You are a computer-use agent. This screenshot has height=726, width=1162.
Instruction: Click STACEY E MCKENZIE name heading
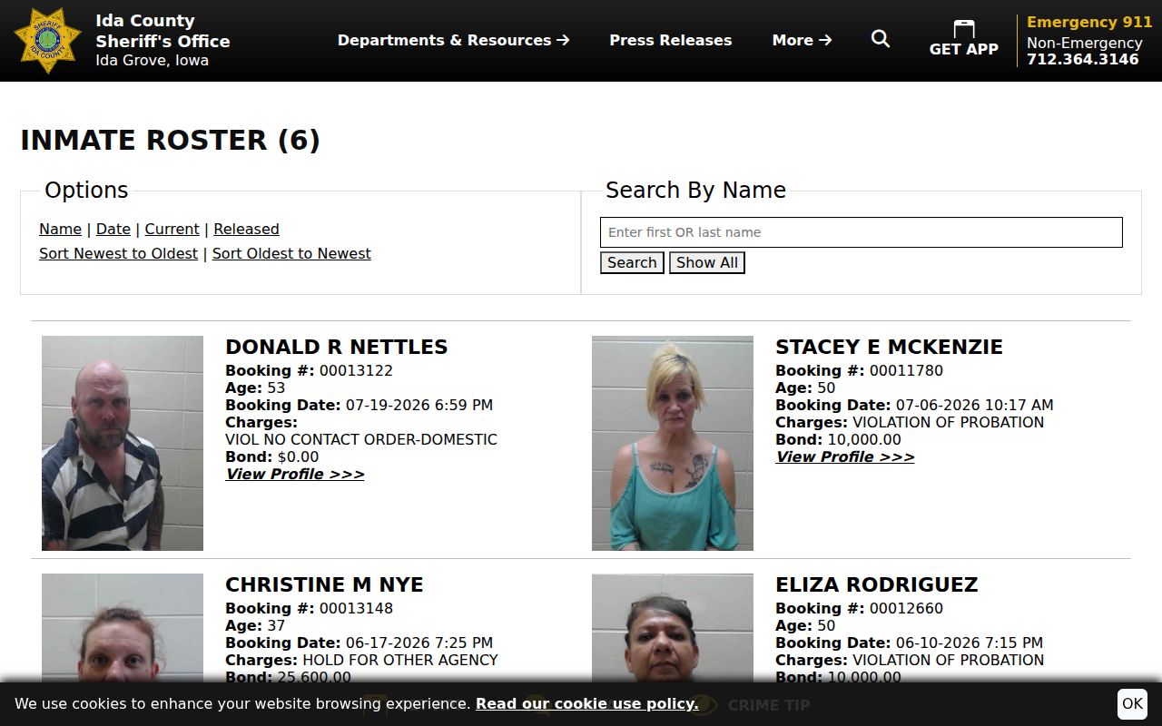(890, 347)
